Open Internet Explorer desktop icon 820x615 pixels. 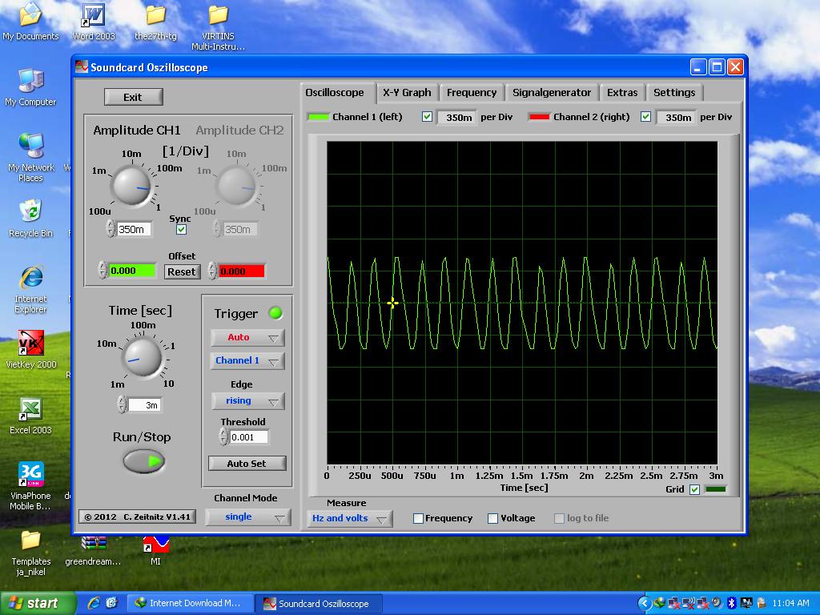(x=30, y=278)
